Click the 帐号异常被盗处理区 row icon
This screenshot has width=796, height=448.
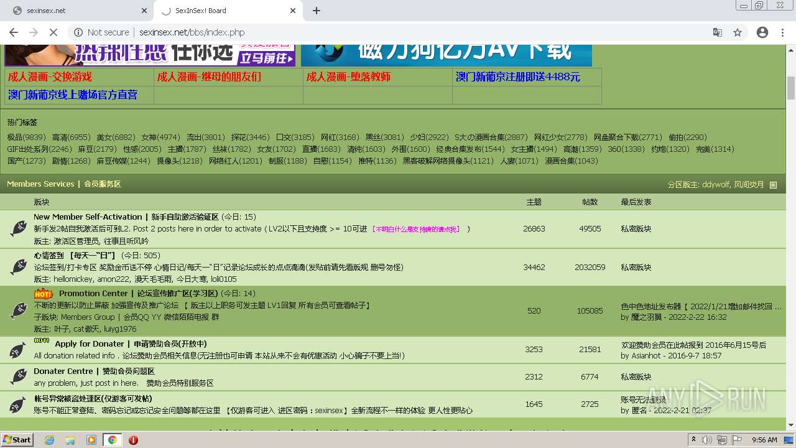click(x=18, y=404)
